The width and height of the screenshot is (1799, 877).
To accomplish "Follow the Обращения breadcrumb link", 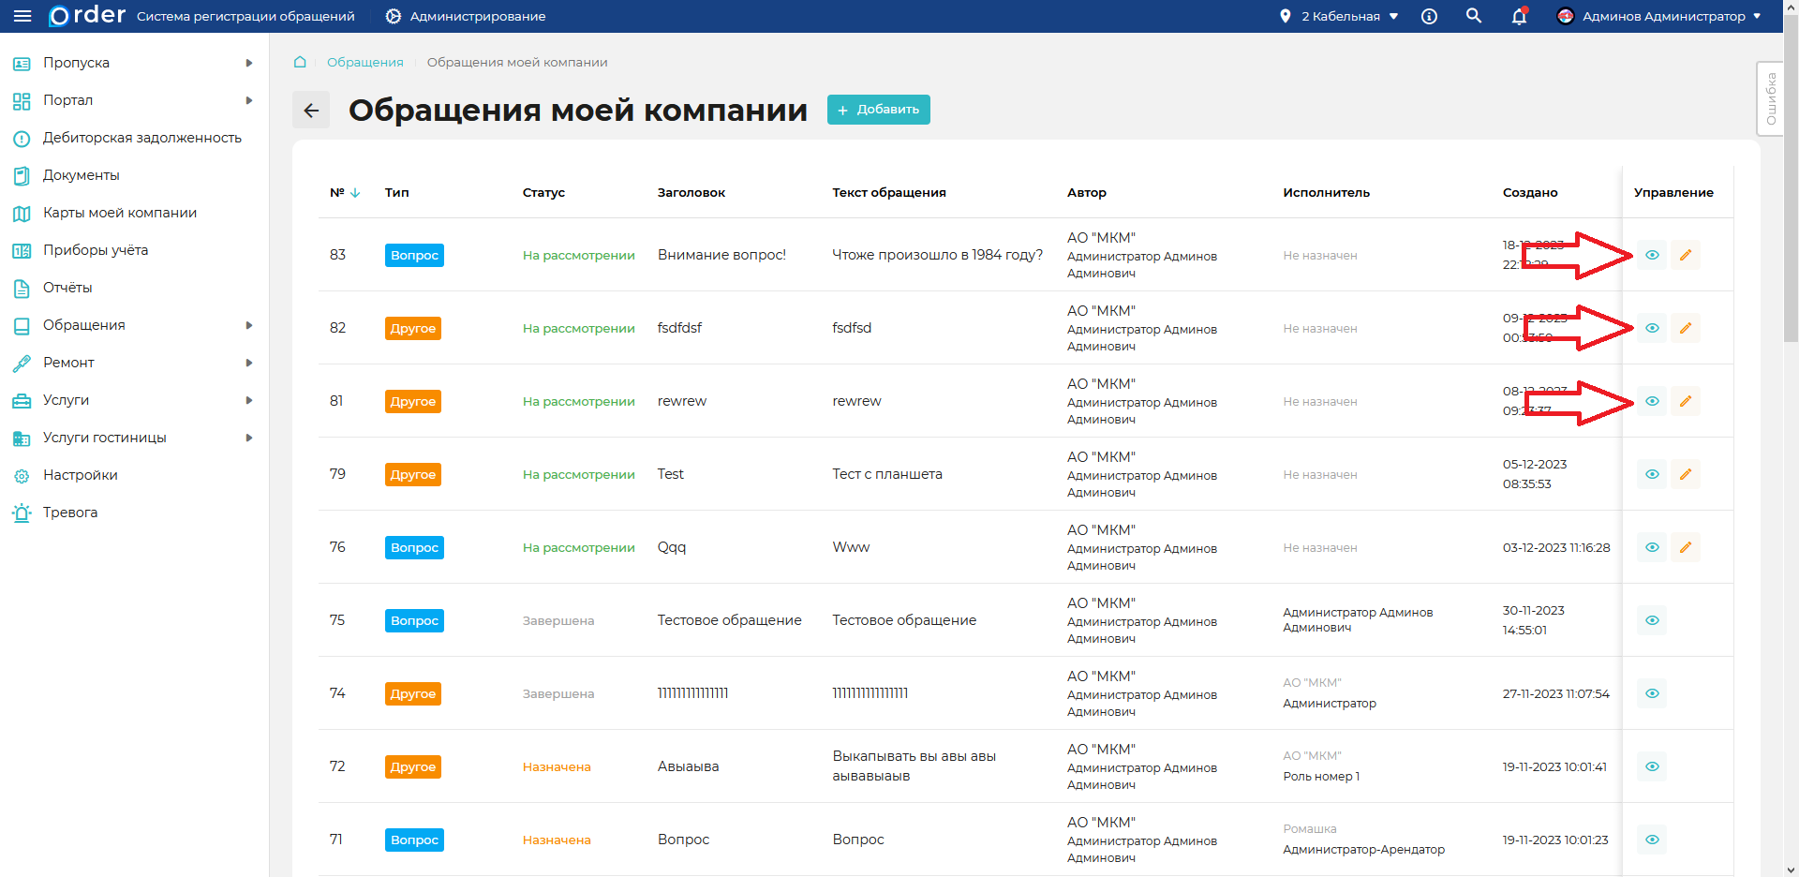I will [364, 63].
